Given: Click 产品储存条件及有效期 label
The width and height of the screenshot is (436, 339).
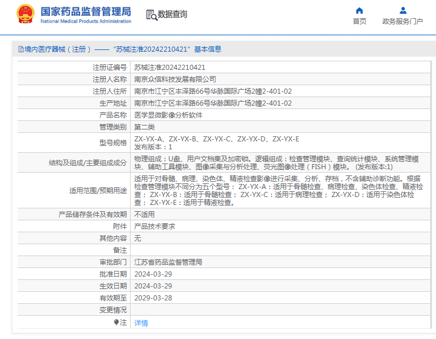Looking at the screenshot, I should (x=93, y=215).
